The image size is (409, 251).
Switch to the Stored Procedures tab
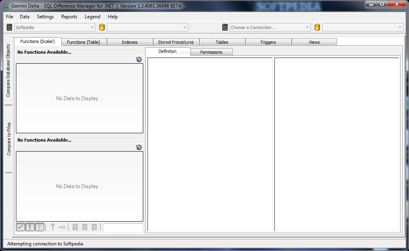click(176, 42)
